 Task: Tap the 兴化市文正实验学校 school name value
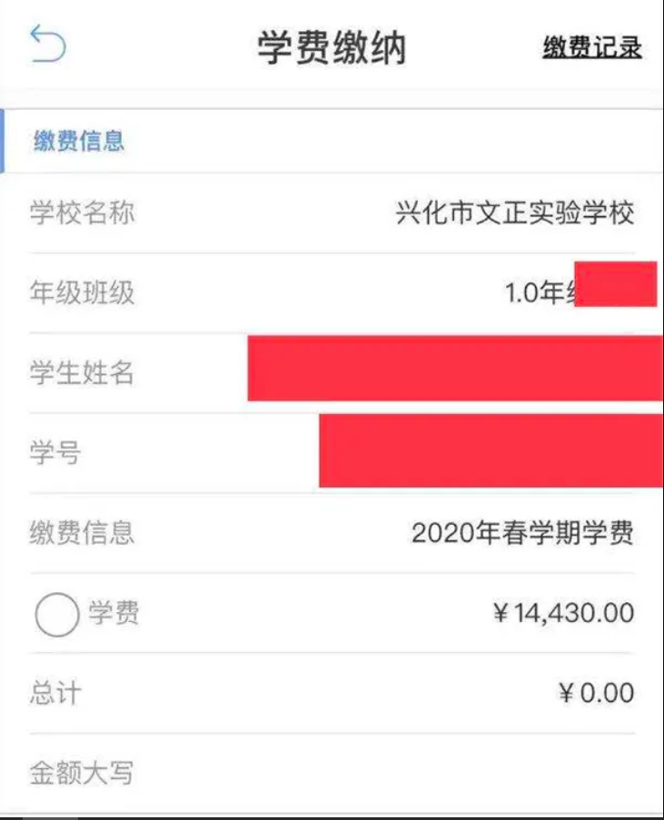pos(514,214)
